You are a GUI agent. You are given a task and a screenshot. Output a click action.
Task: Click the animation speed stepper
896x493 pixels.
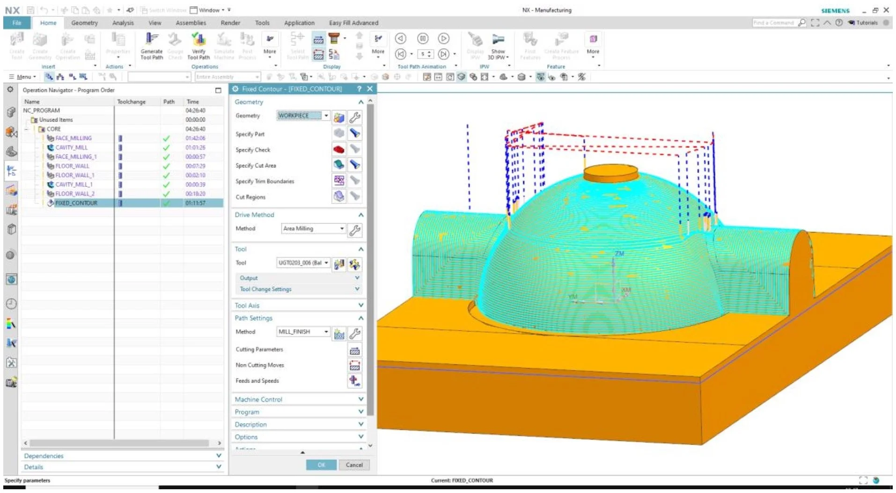[x=425, y=54]
